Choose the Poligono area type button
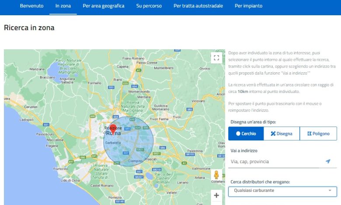This screenshot has height=205, width=341. pyautogui.click(x=318, y=133)
